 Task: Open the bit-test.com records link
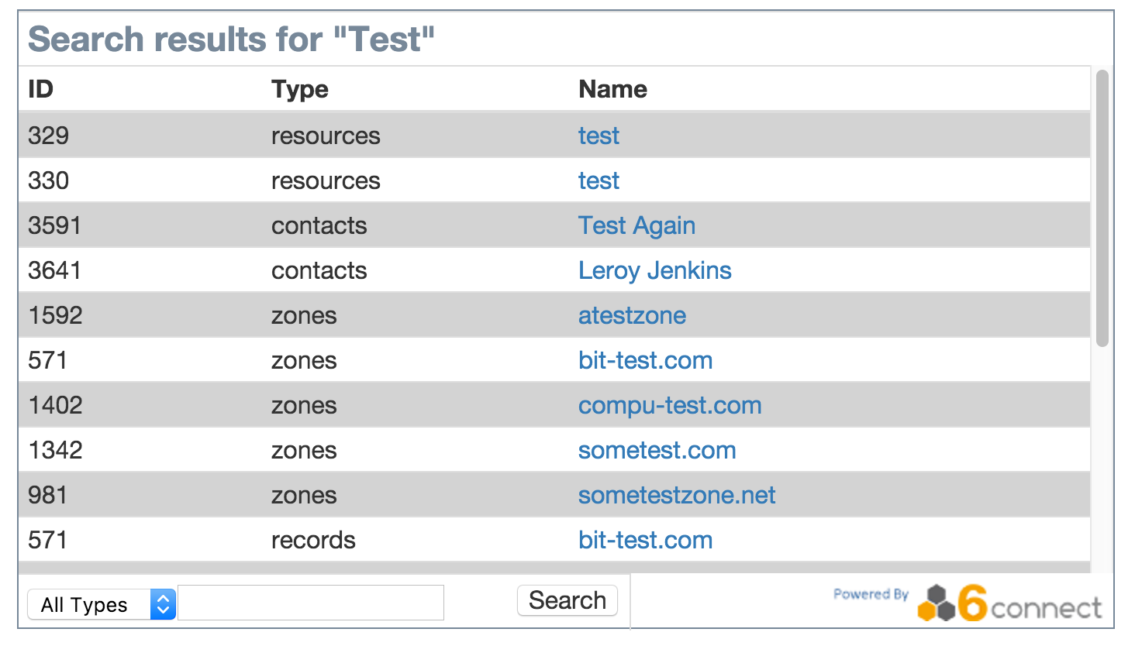[645, 540]
